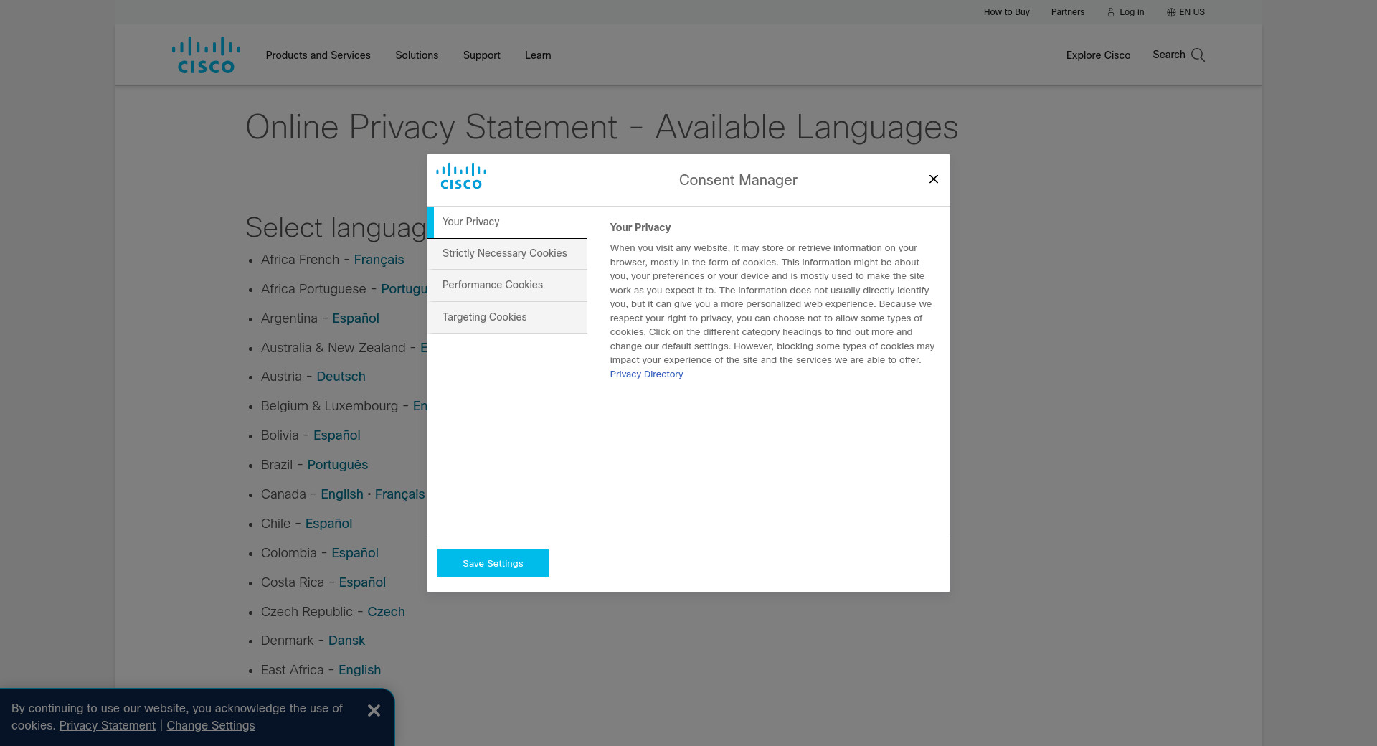Open Colombia Español link

[x=355, y=553]
